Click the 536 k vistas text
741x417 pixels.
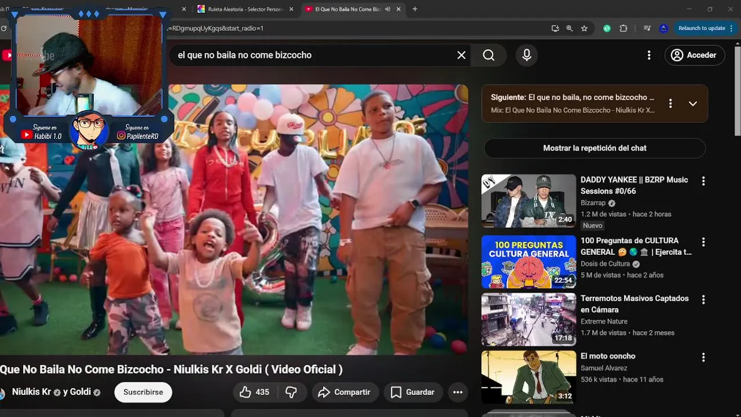(x=599, y=379)
